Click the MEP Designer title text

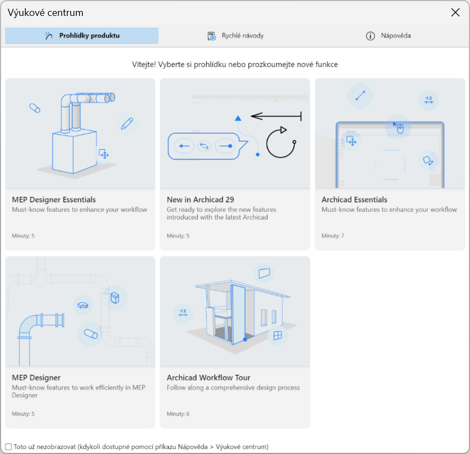[x=36, y=377]
